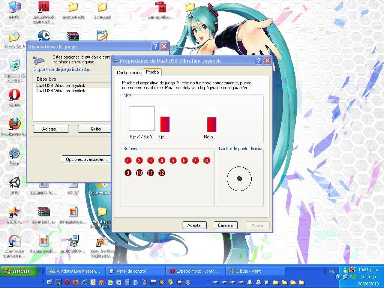
Task: Launch Unity desktop shortcut
Action: click(15, 186)
